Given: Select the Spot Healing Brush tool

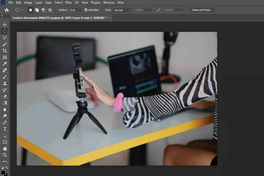Looking at the screenshot, I should [x=5, y=70].
